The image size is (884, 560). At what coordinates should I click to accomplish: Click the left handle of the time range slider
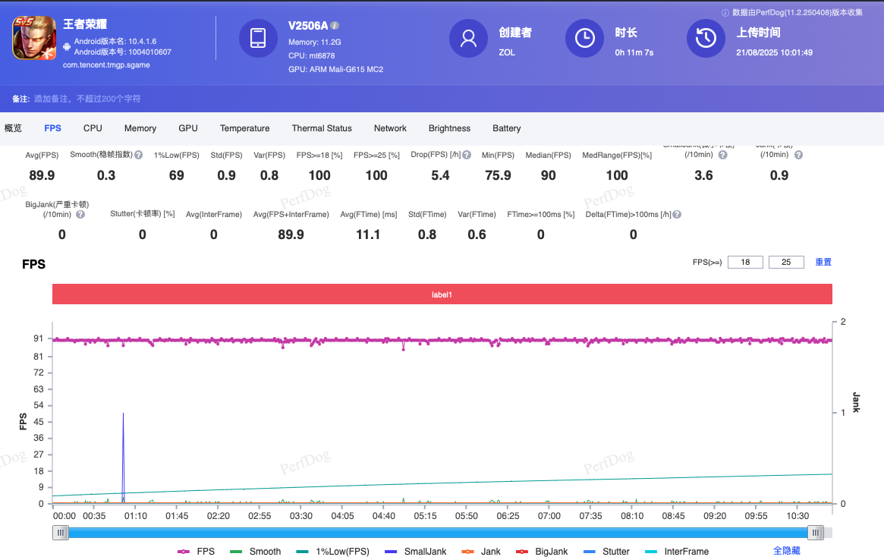(60, 533)
